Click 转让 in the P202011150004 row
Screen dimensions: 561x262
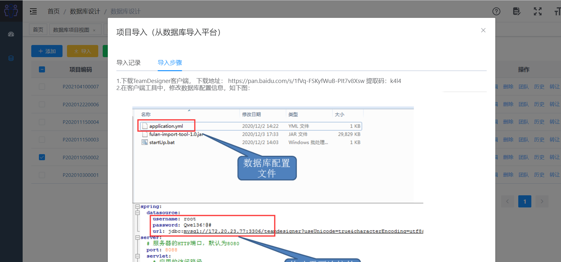click(x=555, y=122)
